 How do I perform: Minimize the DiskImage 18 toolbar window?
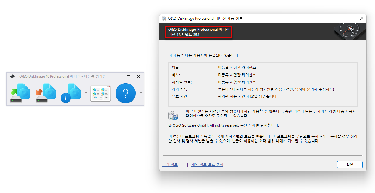click(x=118, y=76)
